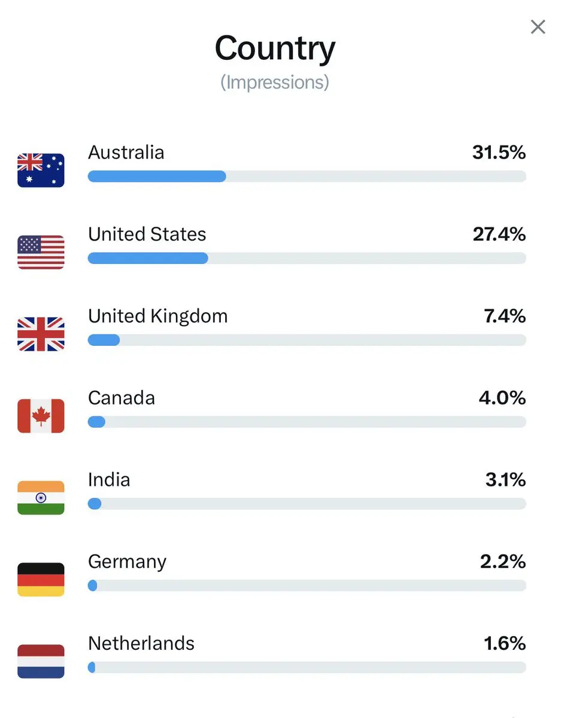Close the Country impressions panel
Screen dimensions: 561x718
(538, 27)
